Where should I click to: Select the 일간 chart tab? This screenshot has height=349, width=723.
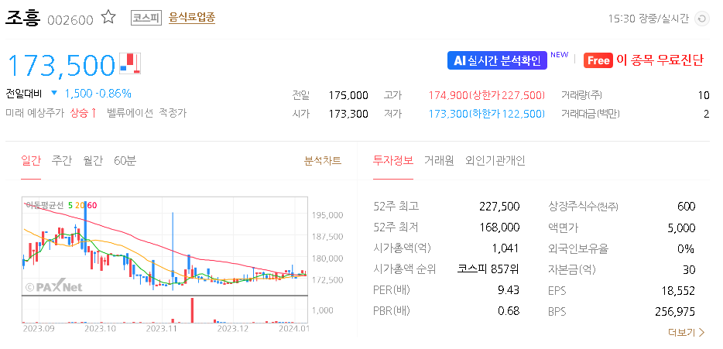click(31, 161)
